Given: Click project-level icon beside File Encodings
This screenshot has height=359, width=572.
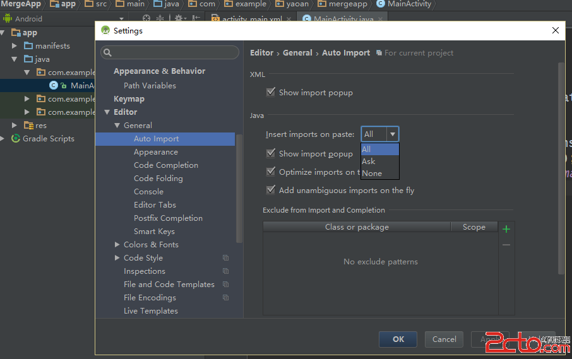Looking at the screenshot, I should [x=226, y=297].
